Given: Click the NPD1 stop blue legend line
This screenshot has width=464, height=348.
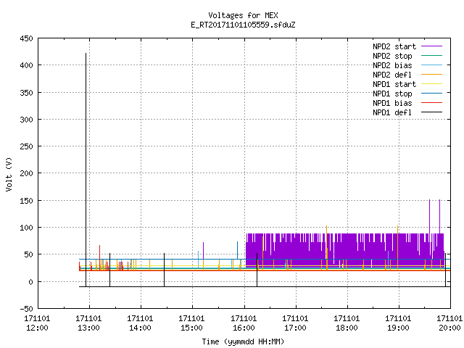Looking at the screenshot, I should coord(431,94).
